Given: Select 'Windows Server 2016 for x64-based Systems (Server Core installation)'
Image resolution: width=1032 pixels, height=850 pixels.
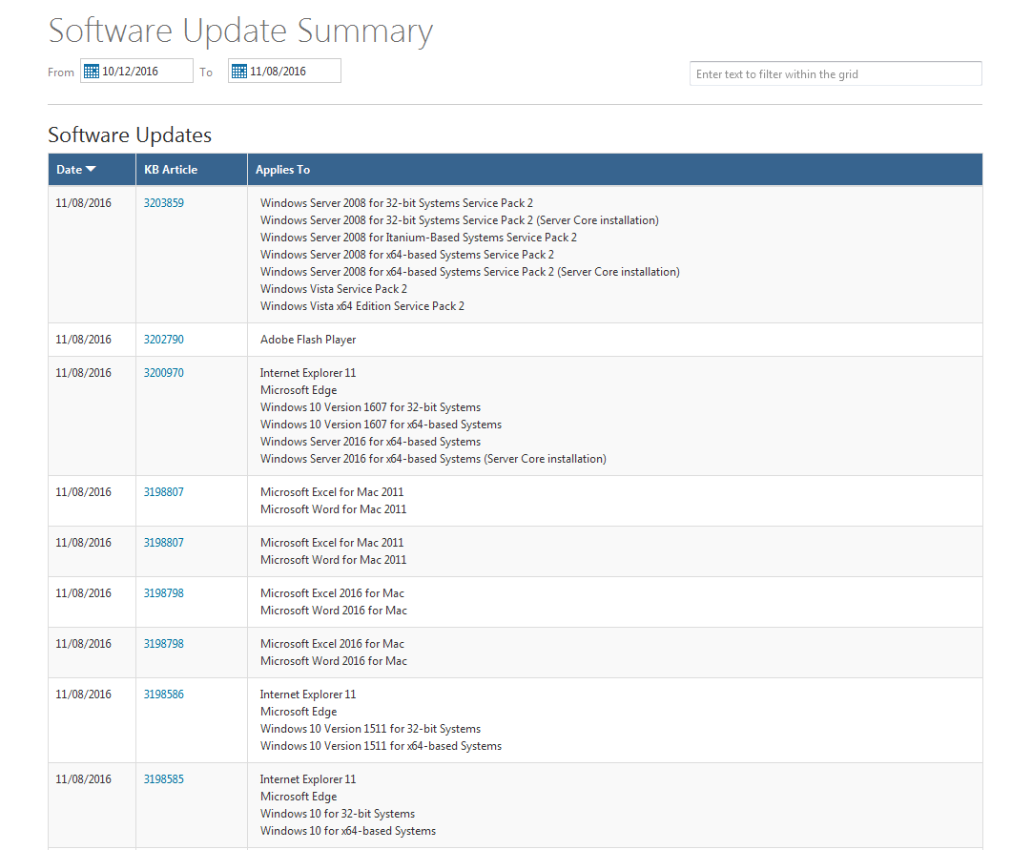Looking at the screenshot, I should (433, 458).
